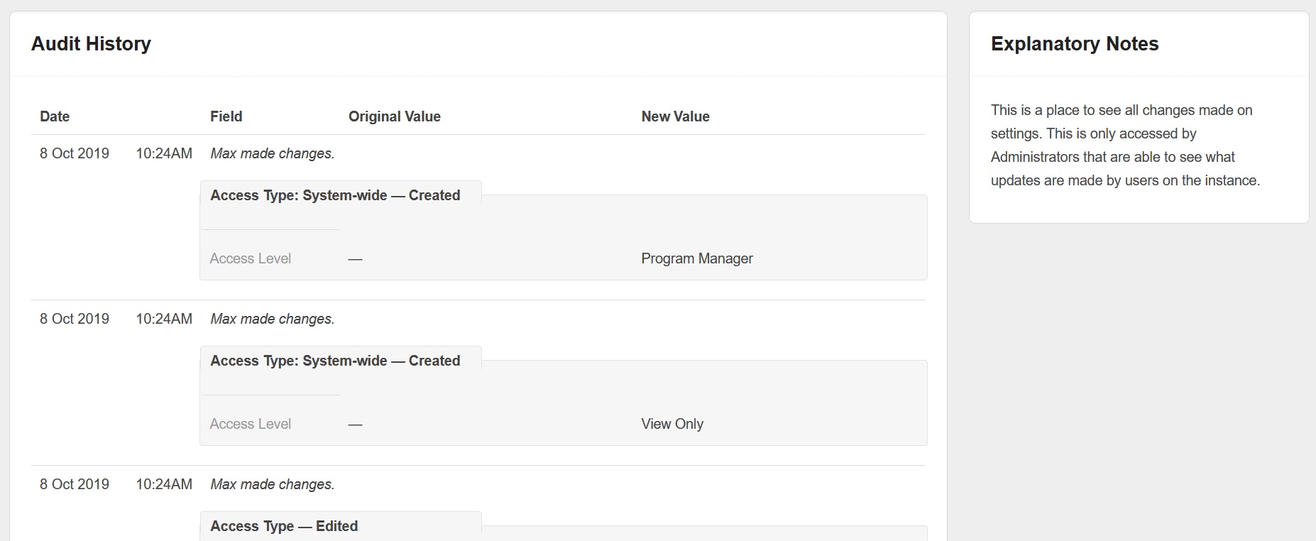
Task: Click the third entry's 'Max made changes.' text
Action: click(272, 484)
